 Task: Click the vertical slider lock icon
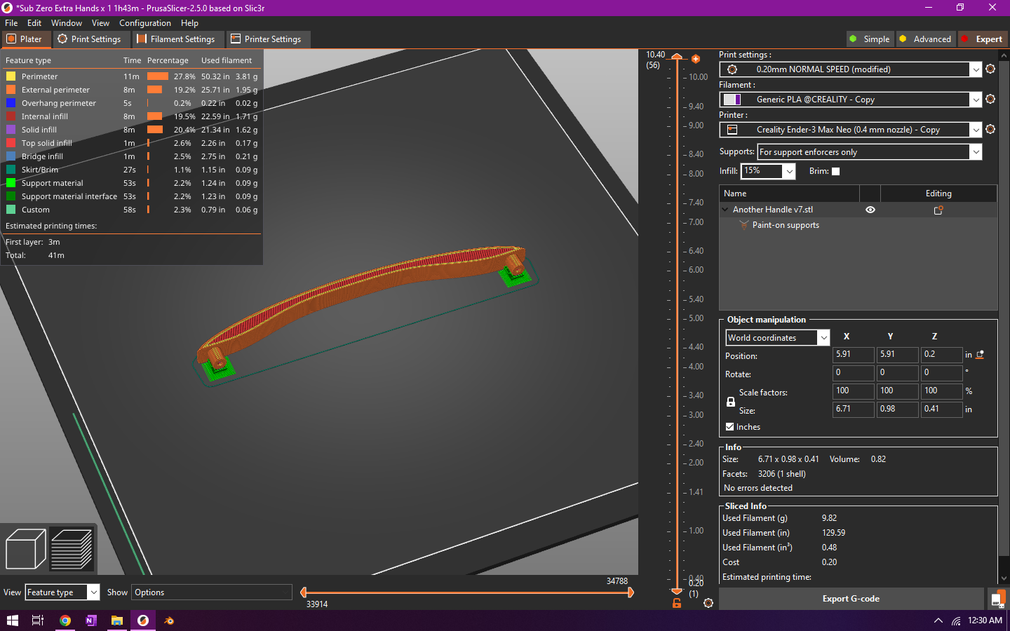tap(677, 603)
